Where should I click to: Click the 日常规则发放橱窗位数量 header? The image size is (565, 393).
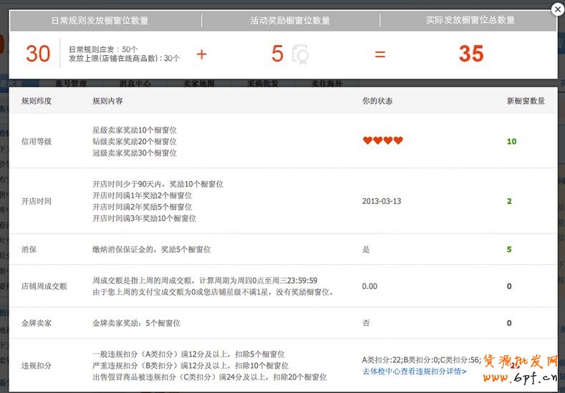(100, 21)
